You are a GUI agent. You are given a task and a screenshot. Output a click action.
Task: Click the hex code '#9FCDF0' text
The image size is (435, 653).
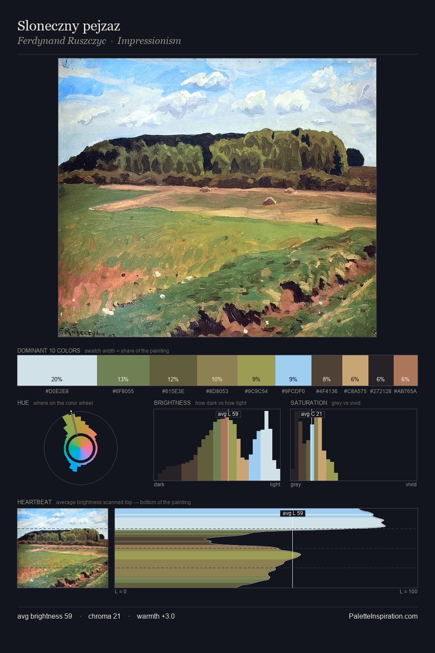click(x=293, y=391)
